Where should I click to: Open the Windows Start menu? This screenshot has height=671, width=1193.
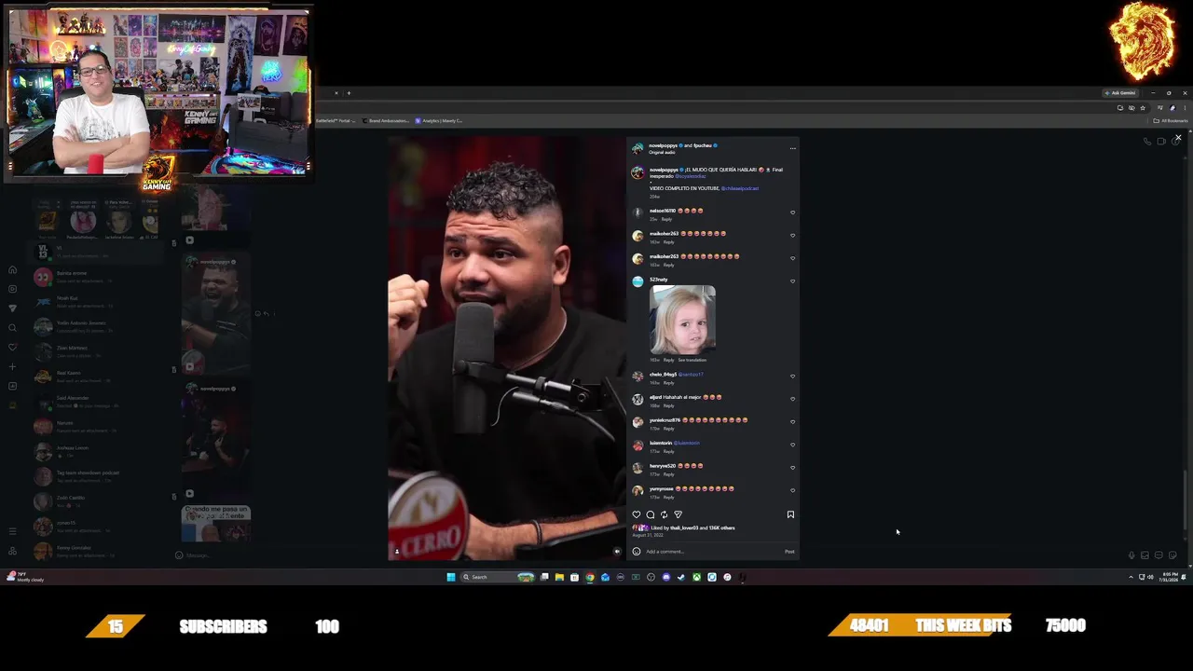[x=451, y=578]
